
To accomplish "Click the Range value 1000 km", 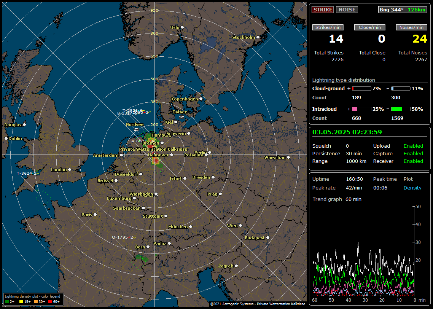I will coord(356,161).
